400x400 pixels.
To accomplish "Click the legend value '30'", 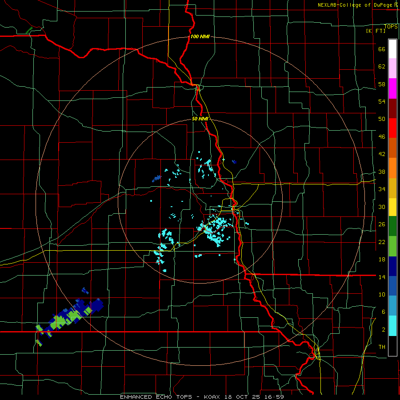I will click(382, 207).
